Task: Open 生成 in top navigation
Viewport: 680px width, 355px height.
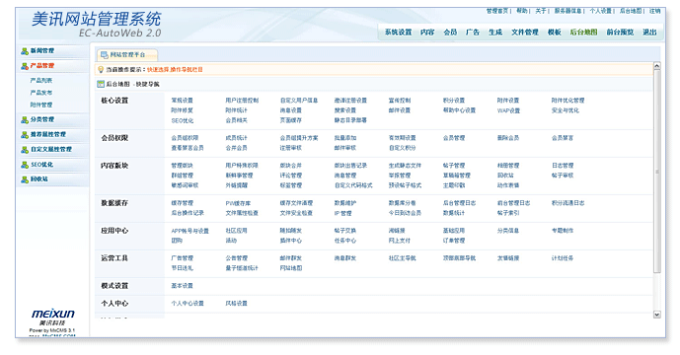Action: pos(495,33)
